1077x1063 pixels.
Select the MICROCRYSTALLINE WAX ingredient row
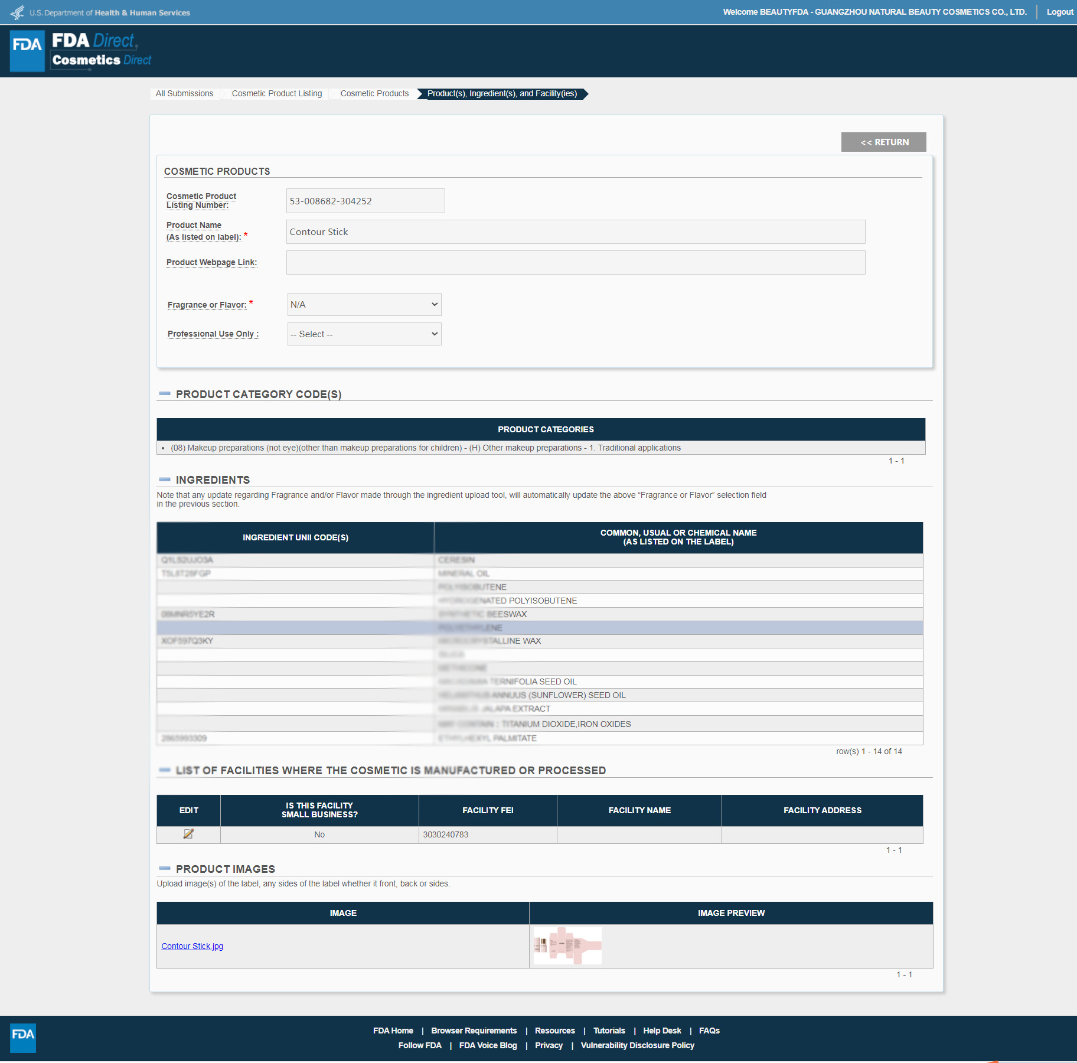540,641
